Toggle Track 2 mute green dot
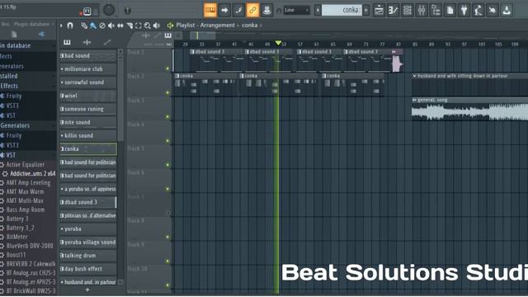The height and width of the screenshot is (297, 528). pyautogui.click(x=167, y=92)
